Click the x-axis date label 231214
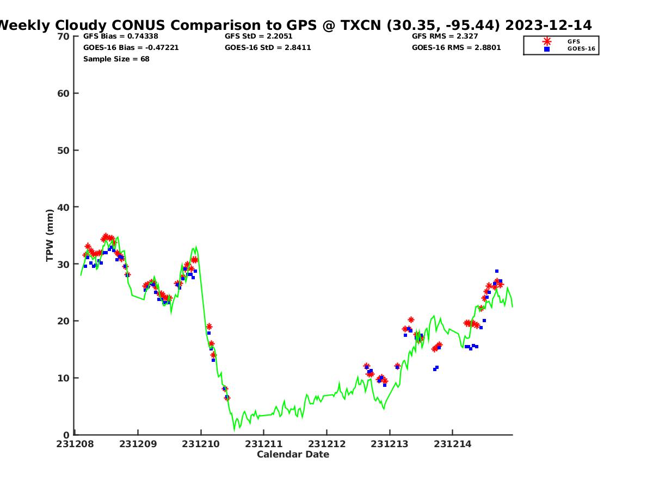The width and height of the screenshot is (653, 489). coord(453,444)
